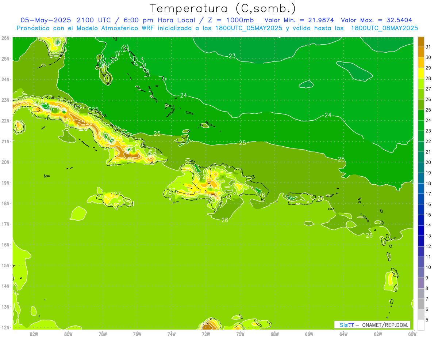
Task: Click the '16N' latitude axis label
Action: (x=5, y=245)
